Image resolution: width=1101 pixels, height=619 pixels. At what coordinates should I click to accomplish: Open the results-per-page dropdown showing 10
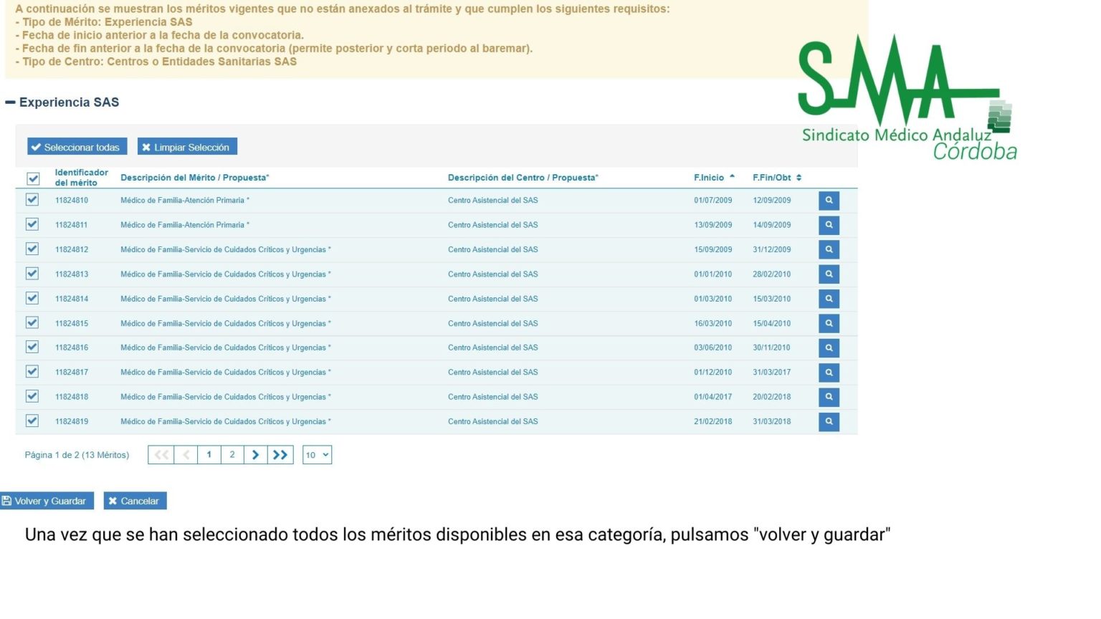(x=317, y=454)
